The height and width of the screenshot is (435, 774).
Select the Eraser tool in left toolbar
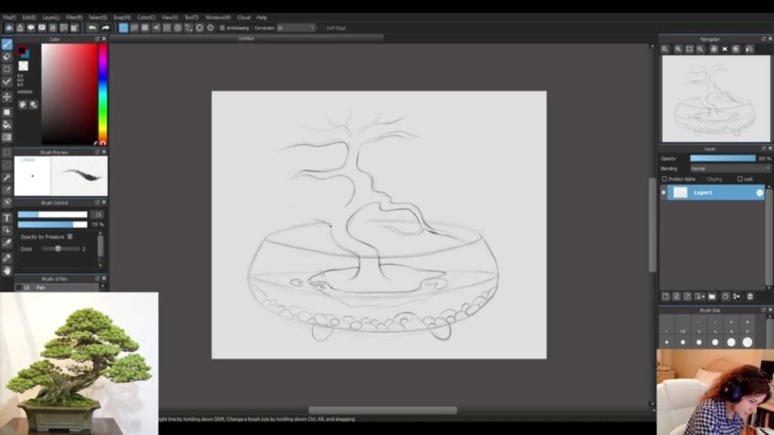(7, 57)
